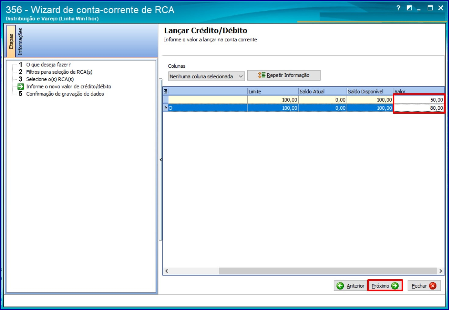
Task: Click Saldo Disponível cell 100,00 in first row
Action: click(370, 100)
